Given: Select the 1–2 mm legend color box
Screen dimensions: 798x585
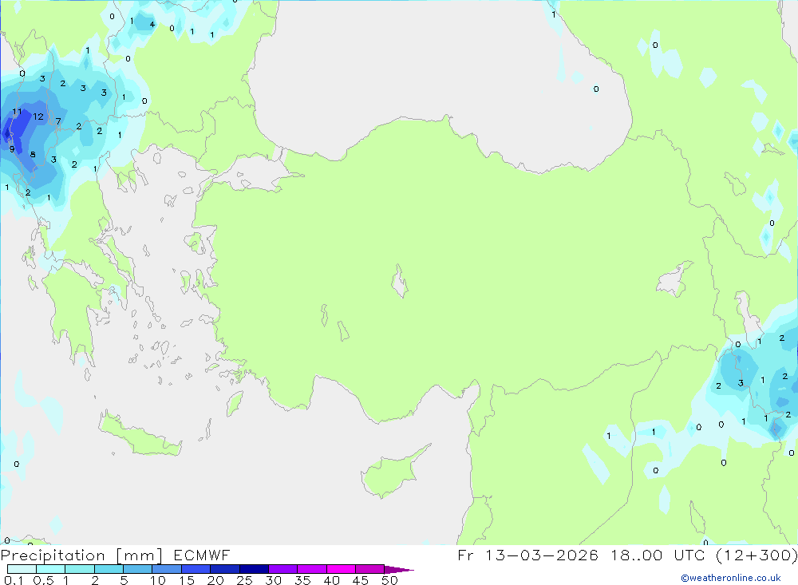Looking at the screenshot, I should coord(79,569).
